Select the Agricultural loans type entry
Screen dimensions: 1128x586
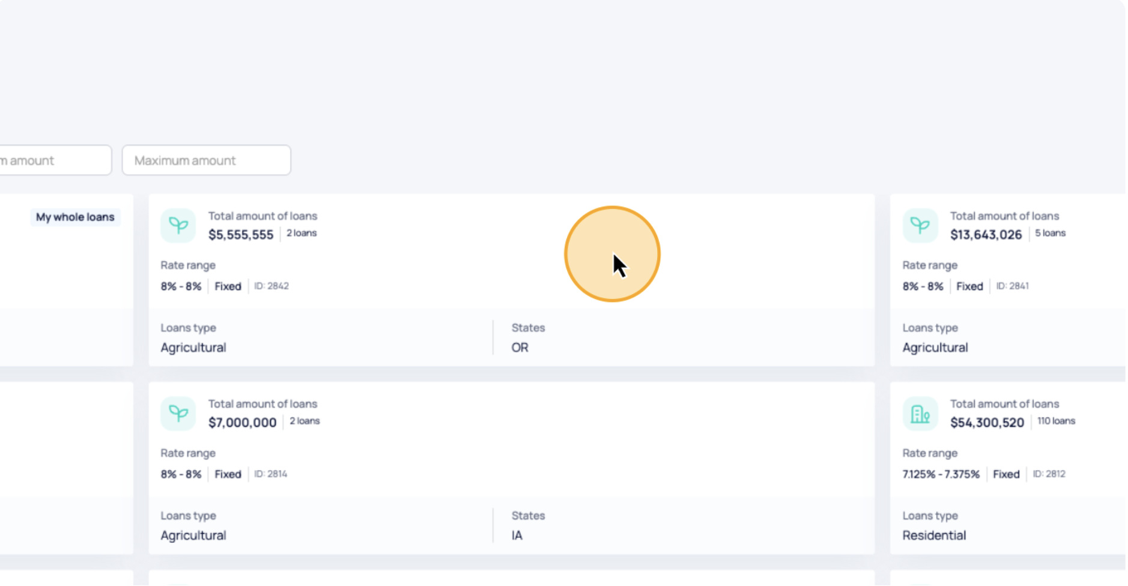(x=193, y=347)
